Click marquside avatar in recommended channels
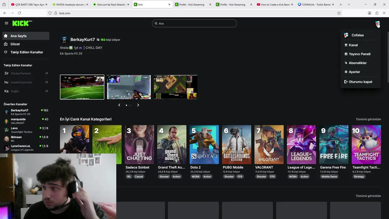This screenshot has width=389, height=219. coord(6,121)
